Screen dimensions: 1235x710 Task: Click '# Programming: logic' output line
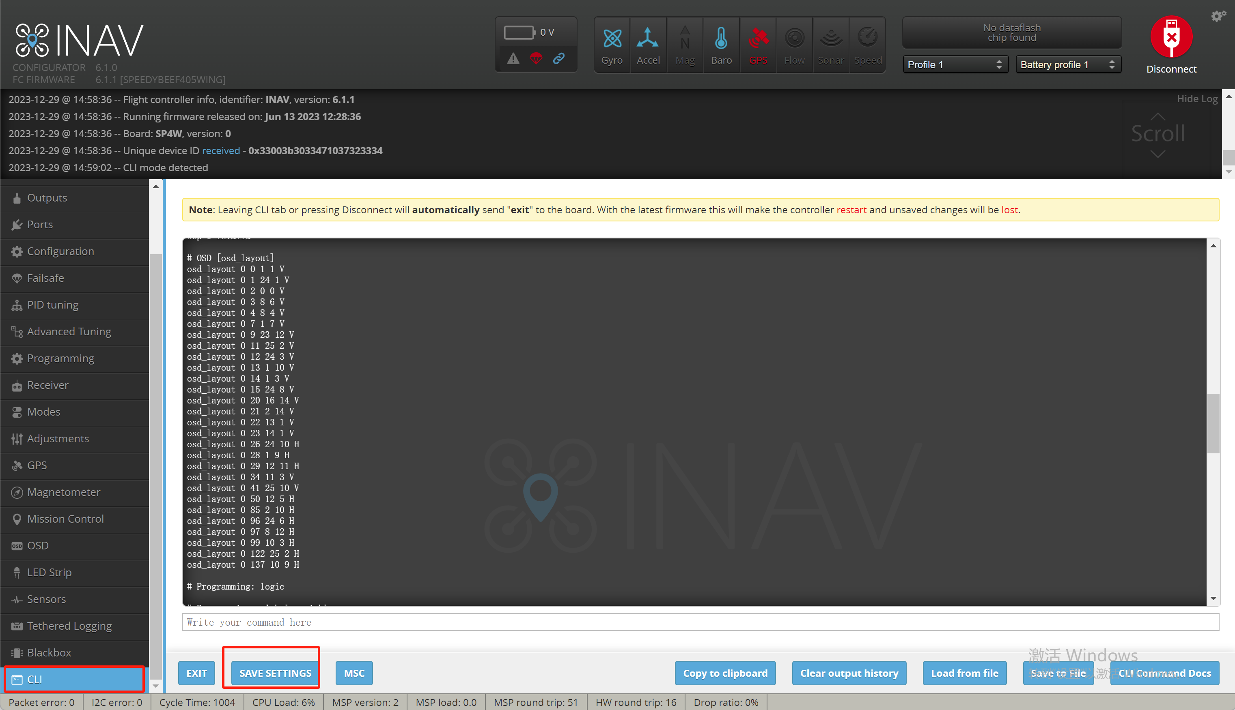coord(235,587)
